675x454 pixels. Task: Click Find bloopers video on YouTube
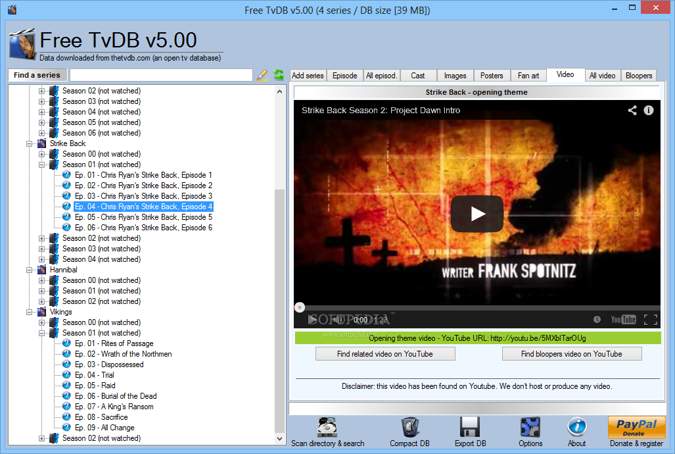tap(572, 354)
